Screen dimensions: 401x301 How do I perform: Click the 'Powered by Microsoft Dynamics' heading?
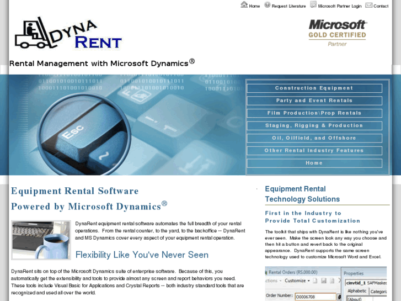[89, 207]
